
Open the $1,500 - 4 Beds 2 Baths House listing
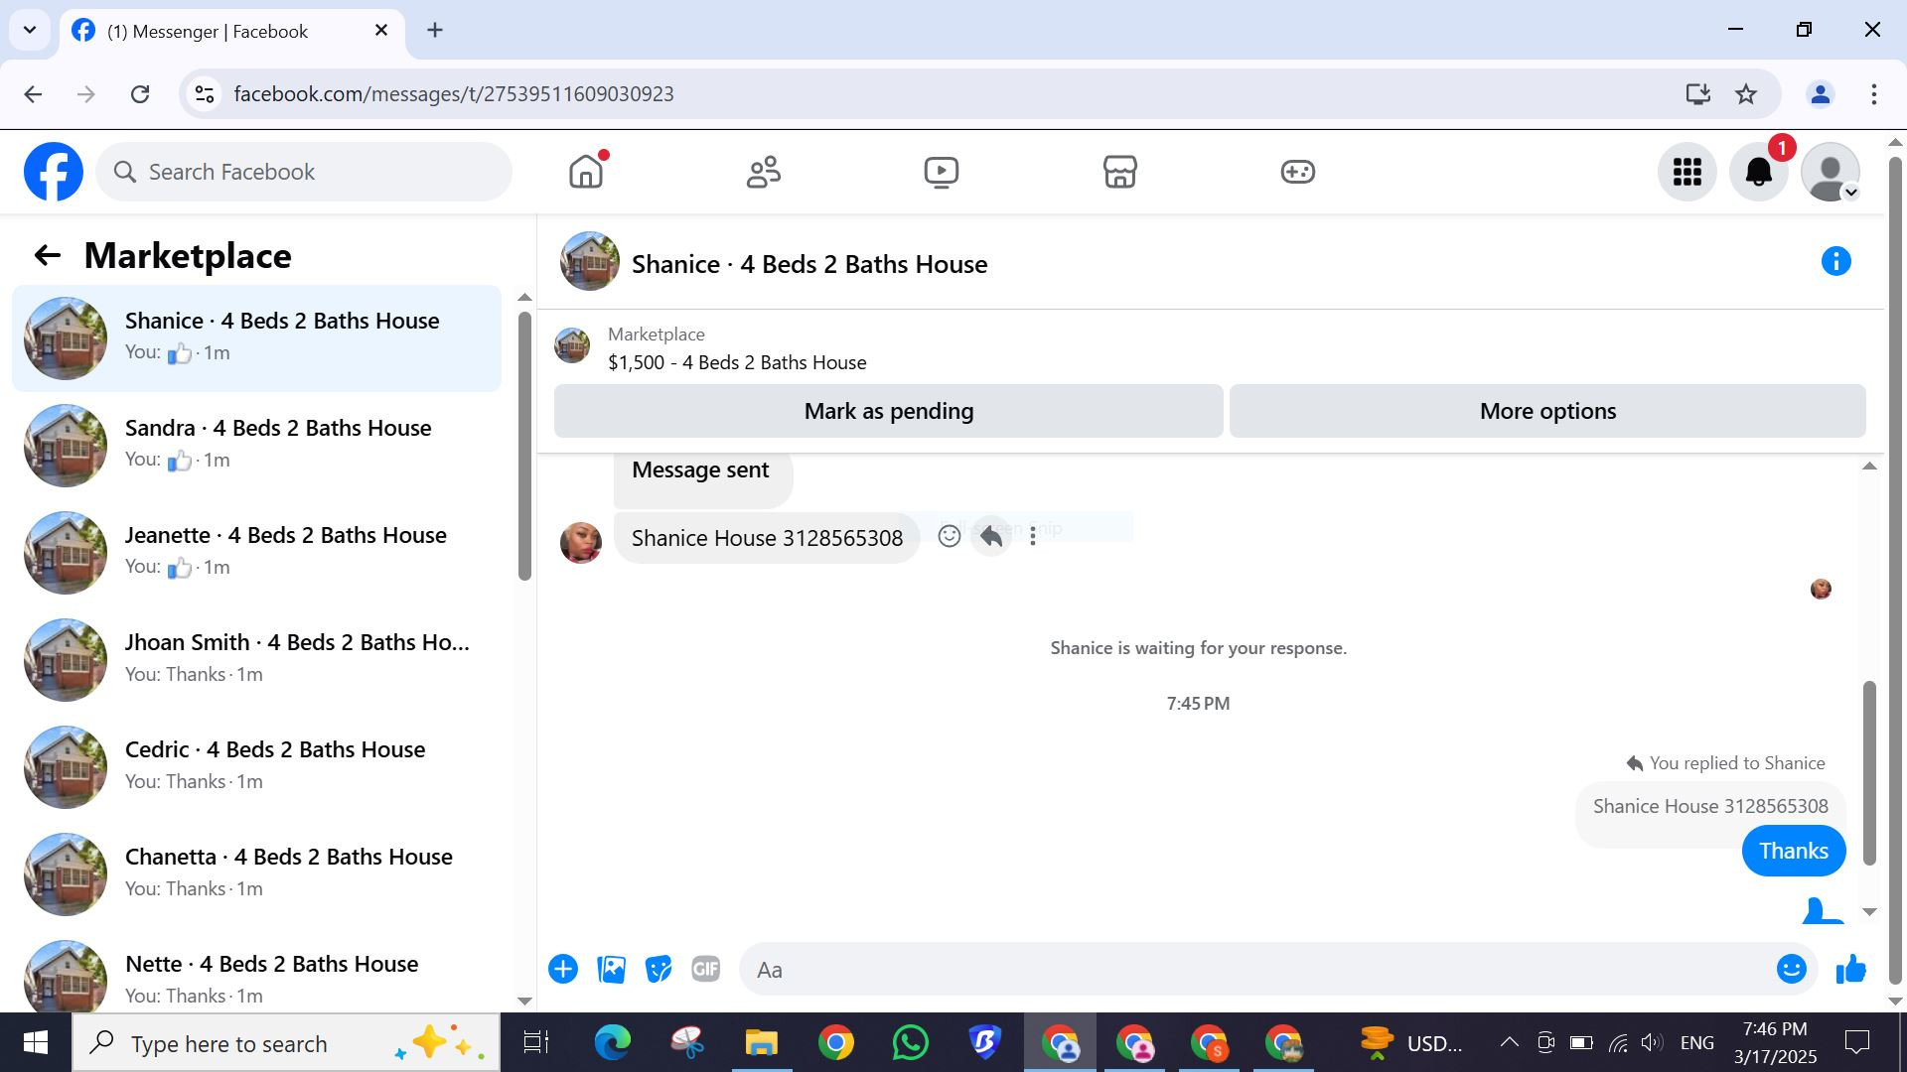(737, 362)
